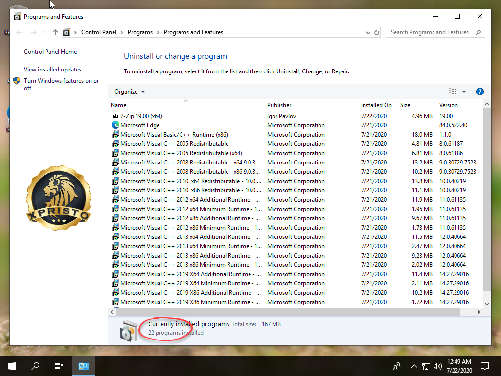Expand chevron after Programs breadcrumb
Image resolution: width=501 pixels, height=376 pixels.
click(x=158, y=32)
